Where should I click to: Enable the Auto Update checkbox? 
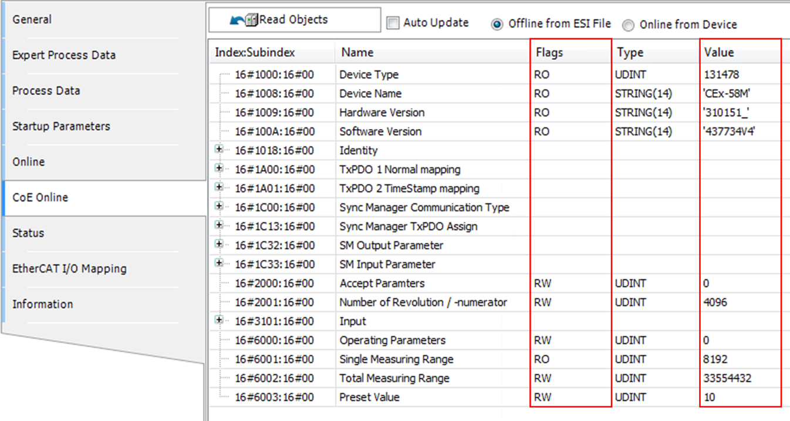(x=393, y=23)
